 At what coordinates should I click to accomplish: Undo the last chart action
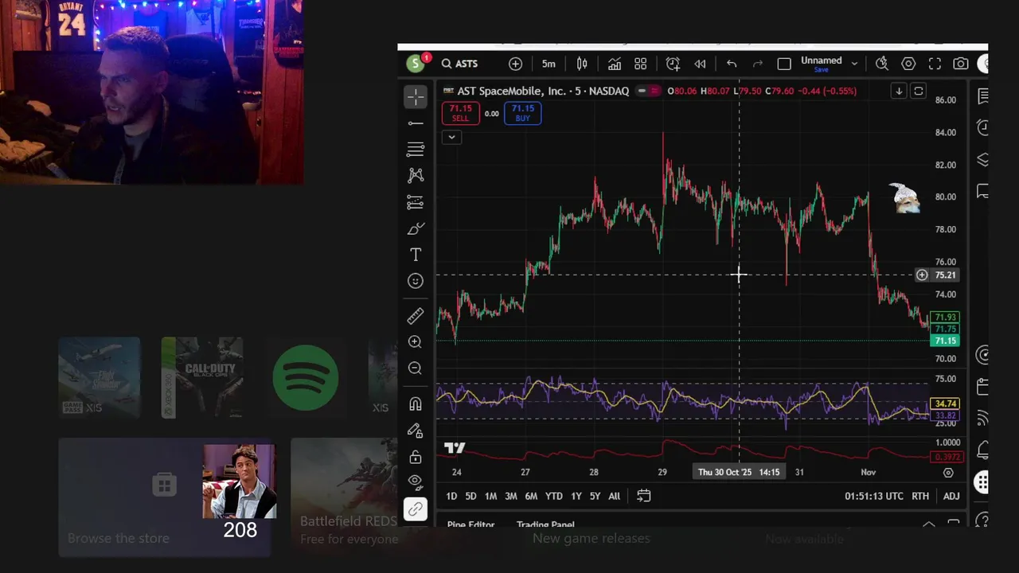(732, 64)
